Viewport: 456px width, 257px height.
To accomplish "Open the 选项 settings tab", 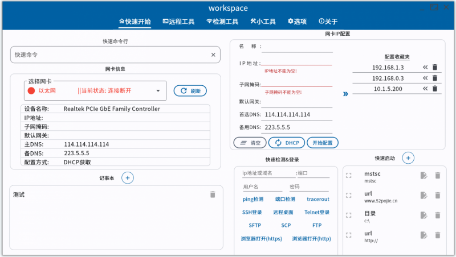I will click(x=297, y=22).
